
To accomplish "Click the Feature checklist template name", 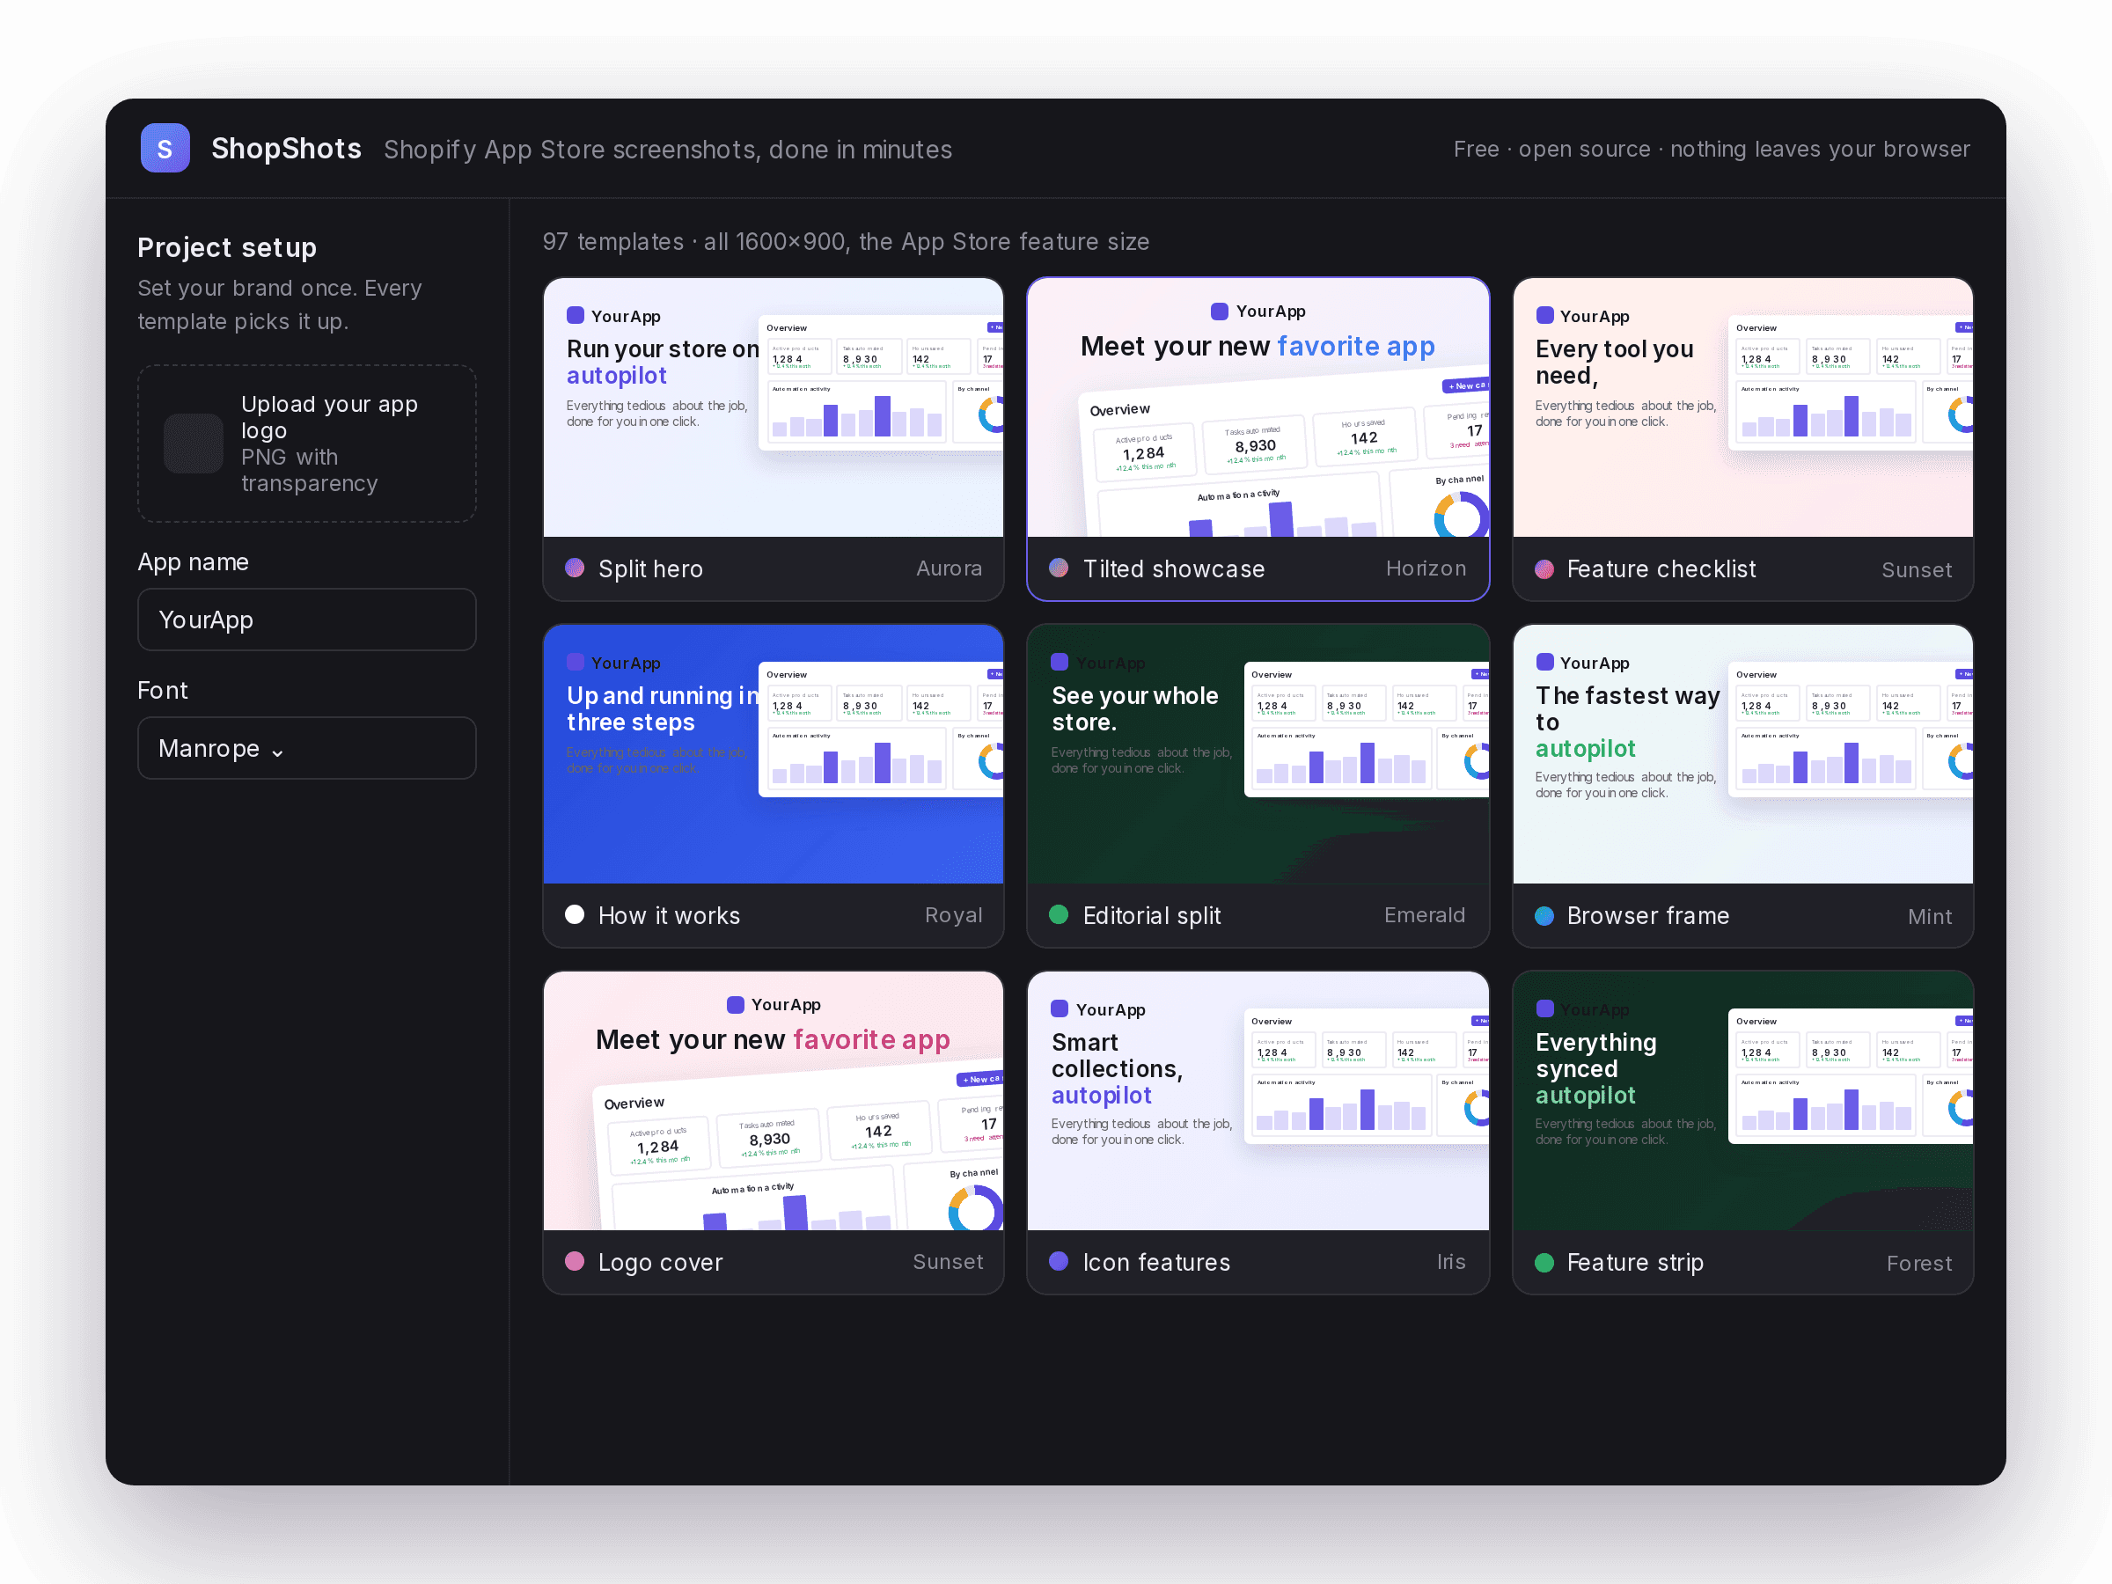I will click(1661, 569).
